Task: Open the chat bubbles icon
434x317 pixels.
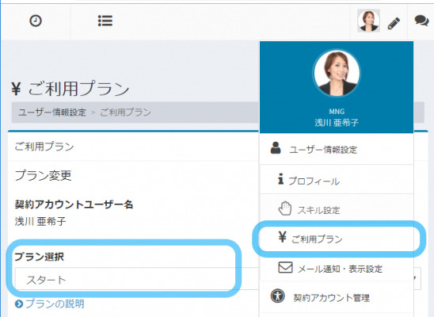Action: pos(421,21)
